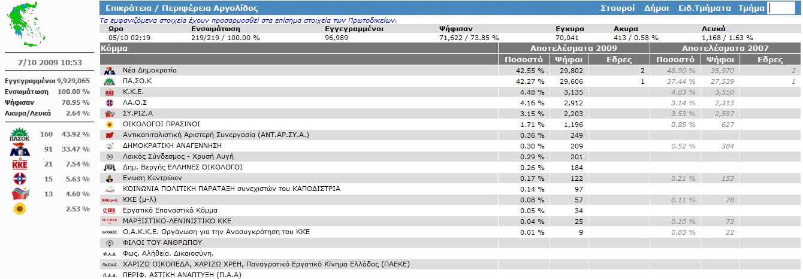This screenshot has height=279, width=803.
Task: Click the Κ.Κ.Ε. red logo in table
Action: pos(109,92)
